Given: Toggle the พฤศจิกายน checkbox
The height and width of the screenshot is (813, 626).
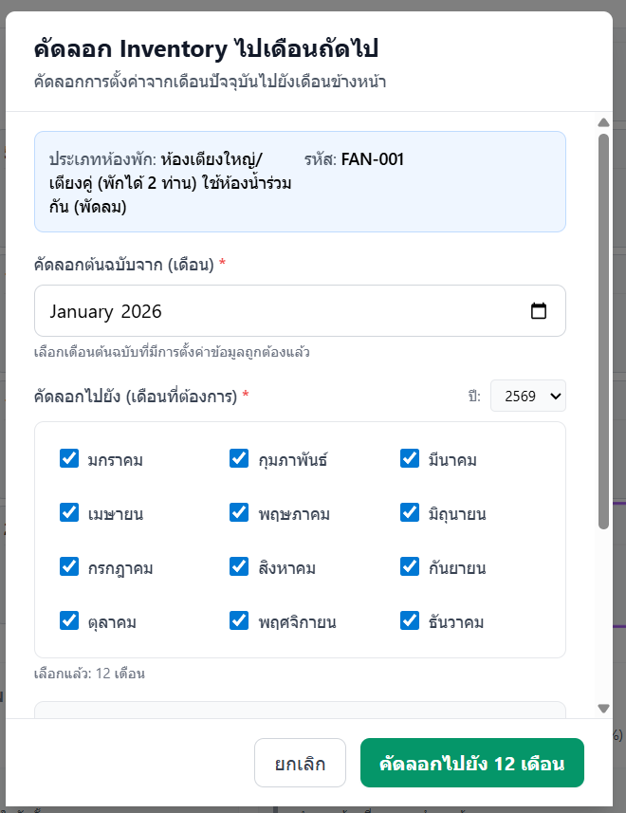Looking at the screenshot, I should tap(239, 621).
